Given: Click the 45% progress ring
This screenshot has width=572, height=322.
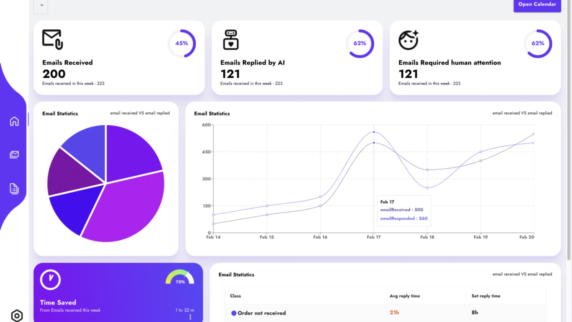Looking at the screenshot, I should 182,43.
